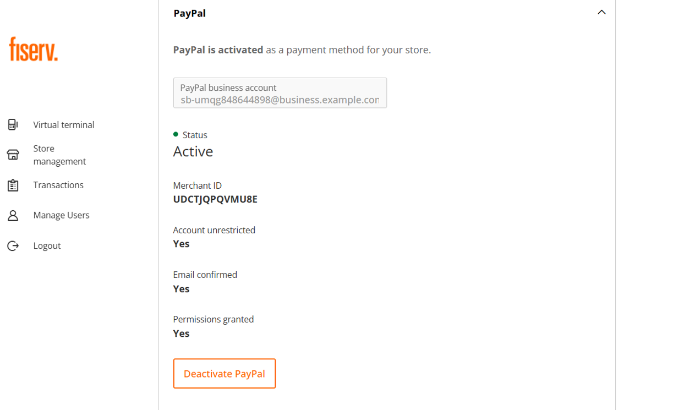Choose the Logout menu entry
The height and width of the screenshot is (410, 695).
tap(47, 245)
